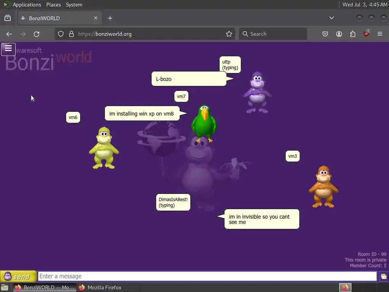Click the 'L-bozo' speech bubble
The height and width of the screenshot is (292, 389).
(x=189, y=79)
